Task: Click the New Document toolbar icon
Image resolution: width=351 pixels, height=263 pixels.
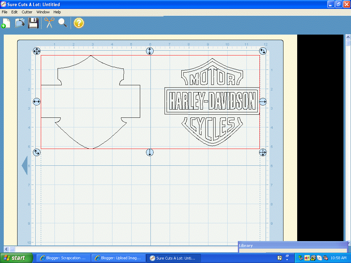Action: 6,23
